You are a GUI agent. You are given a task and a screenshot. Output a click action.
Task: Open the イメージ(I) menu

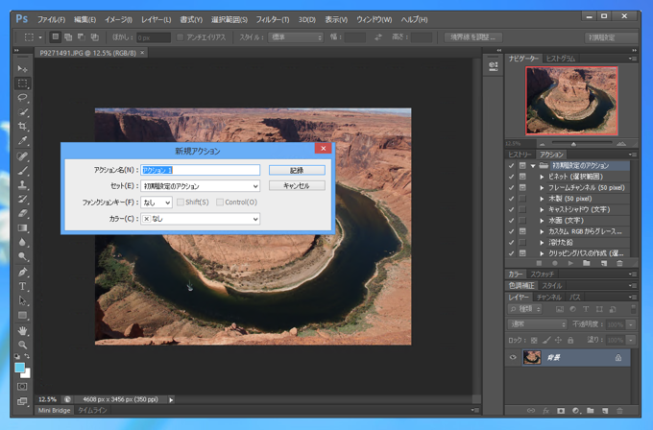[x=118, y=19]
